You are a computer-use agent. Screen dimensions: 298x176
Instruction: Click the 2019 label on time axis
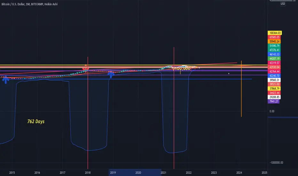tap(113, 173)
